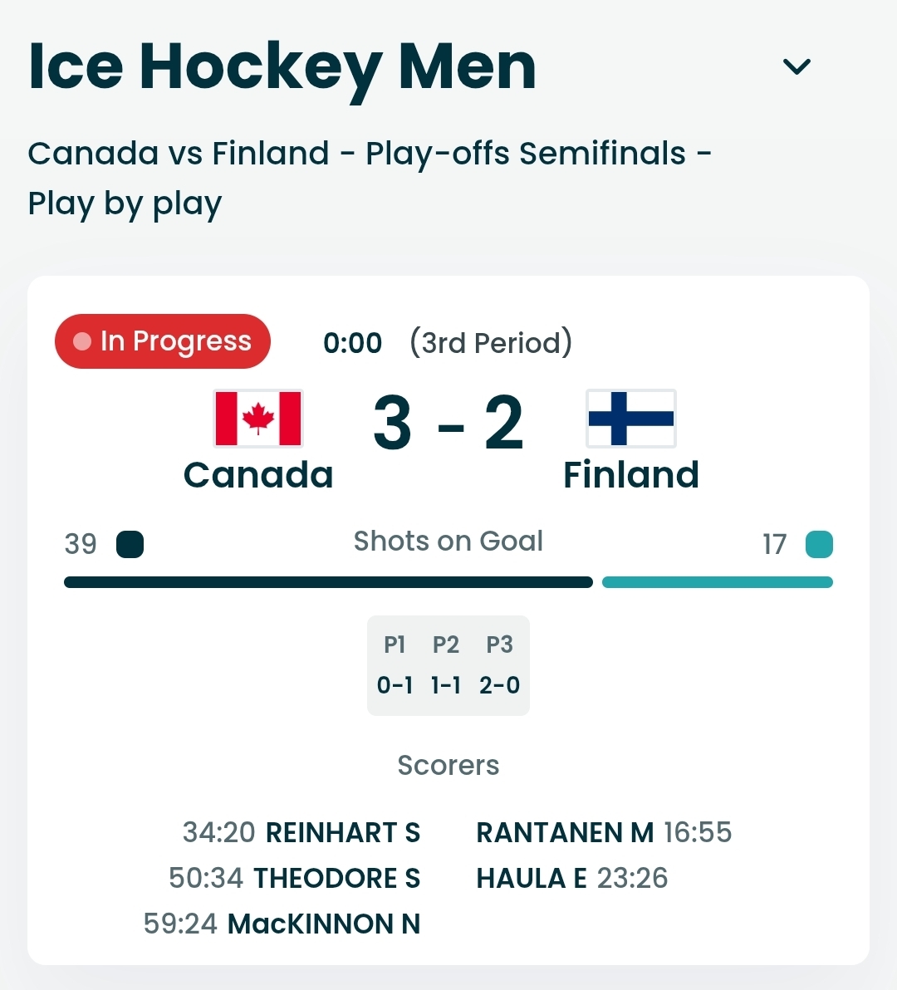Tap the In Progress status badge
The image size is (897, 990).
click(x=163, y=341)
